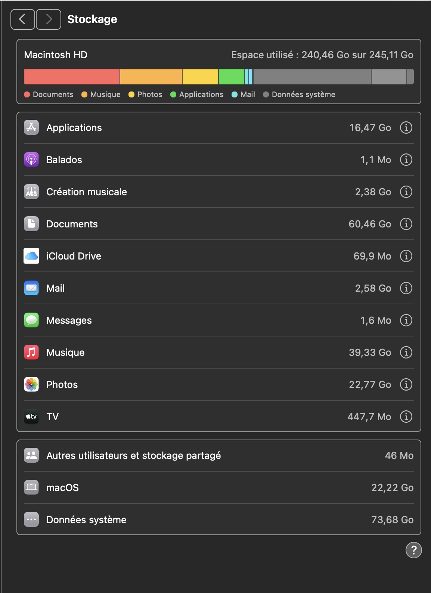Click the orange Musique bar segment
The height and width of the screenshot is (593, 431).
click(x=151, y=77)
